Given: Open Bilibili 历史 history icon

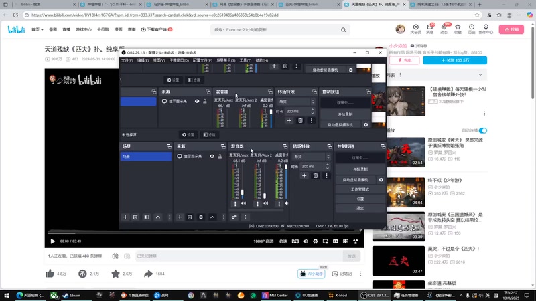Looking at the screenshot, I should pyautogui.click(x=472, y=29).
